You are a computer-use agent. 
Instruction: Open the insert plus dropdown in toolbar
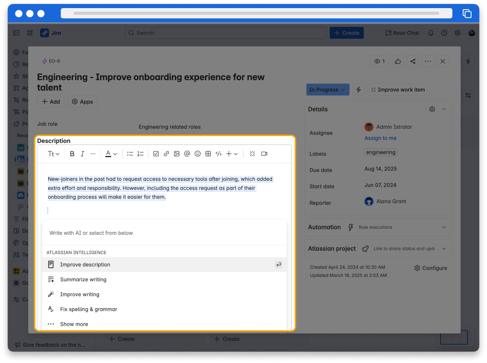click(232, 154)
